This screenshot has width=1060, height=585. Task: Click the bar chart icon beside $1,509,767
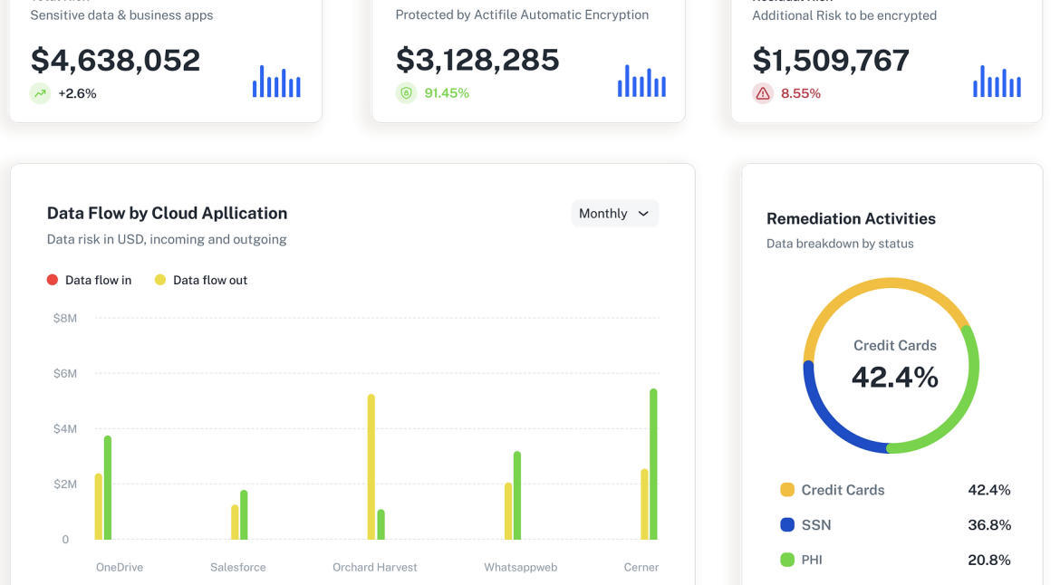tap(997, 82)
